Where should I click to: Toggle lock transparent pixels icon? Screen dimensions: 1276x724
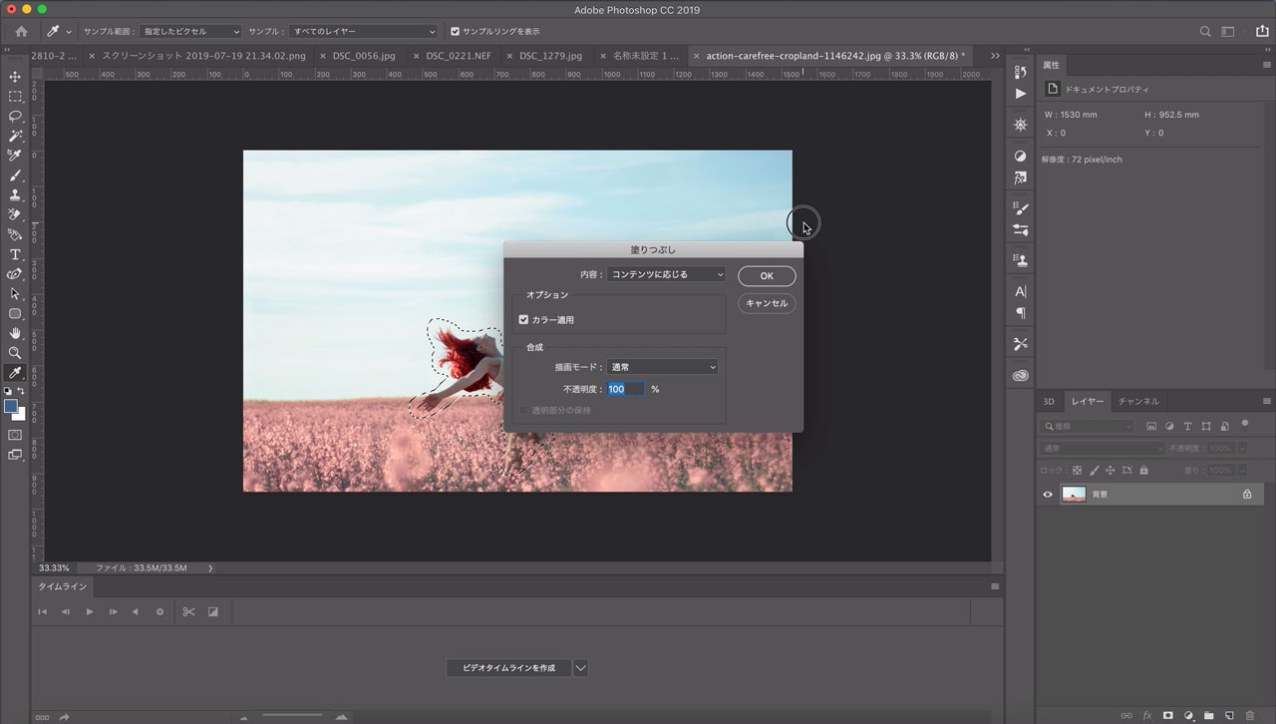click(x=1077, y=470)
